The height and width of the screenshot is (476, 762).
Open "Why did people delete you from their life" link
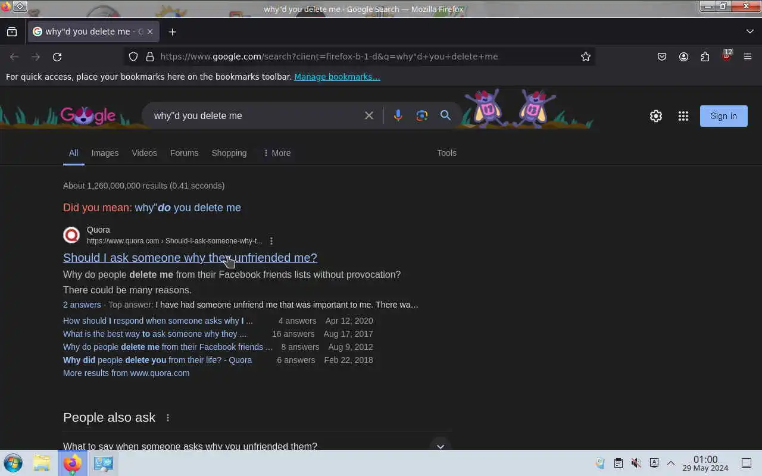tap(158, 360)
